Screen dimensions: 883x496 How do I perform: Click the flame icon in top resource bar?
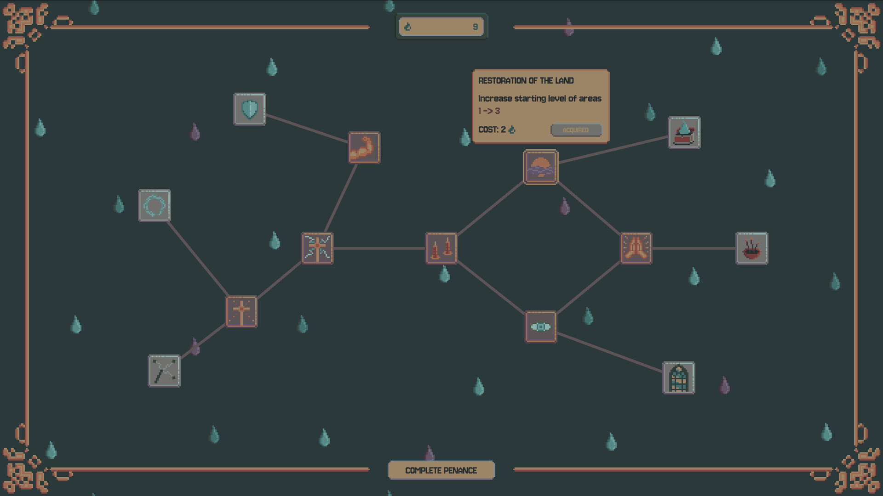[408, 26]
